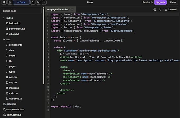Switch to the Code view

[x=21, y=2]
